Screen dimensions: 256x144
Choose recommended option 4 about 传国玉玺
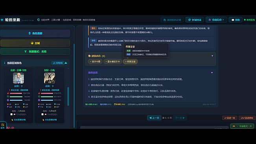[136, 97]
